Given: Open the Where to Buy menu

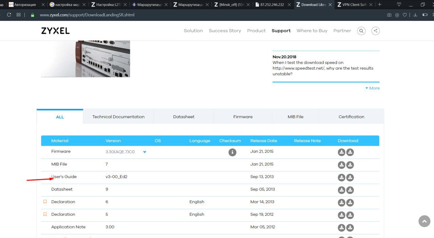Looking at the screenshot, I should pos(312,31).
